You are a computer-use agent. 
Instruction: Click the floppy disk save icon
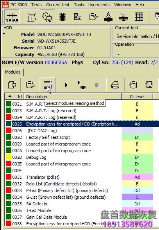(149, 84)
